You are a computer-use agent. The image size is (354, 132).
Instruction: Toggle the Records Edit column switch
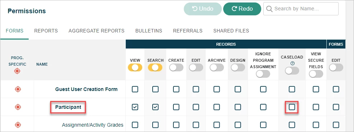pos(196,67)
